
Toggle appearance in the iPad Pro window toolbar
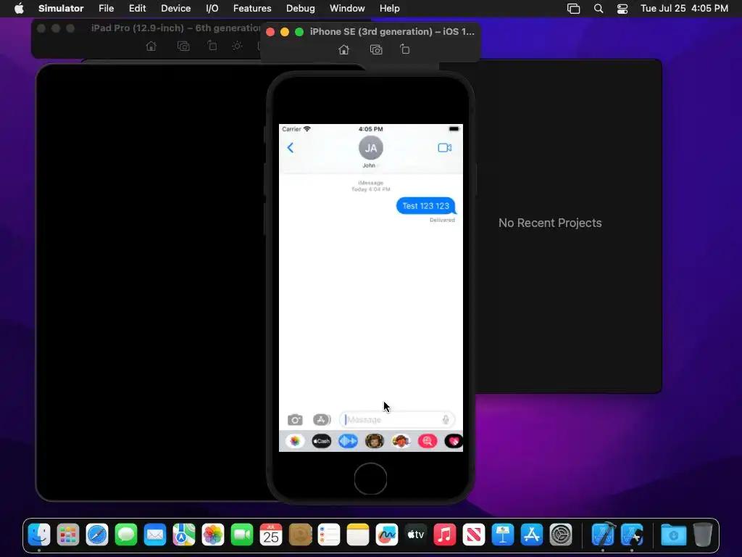point(237,46)
